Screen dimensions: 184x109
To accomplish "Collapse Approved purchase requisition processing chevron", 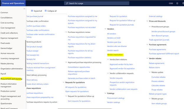I will coord(66,62).
